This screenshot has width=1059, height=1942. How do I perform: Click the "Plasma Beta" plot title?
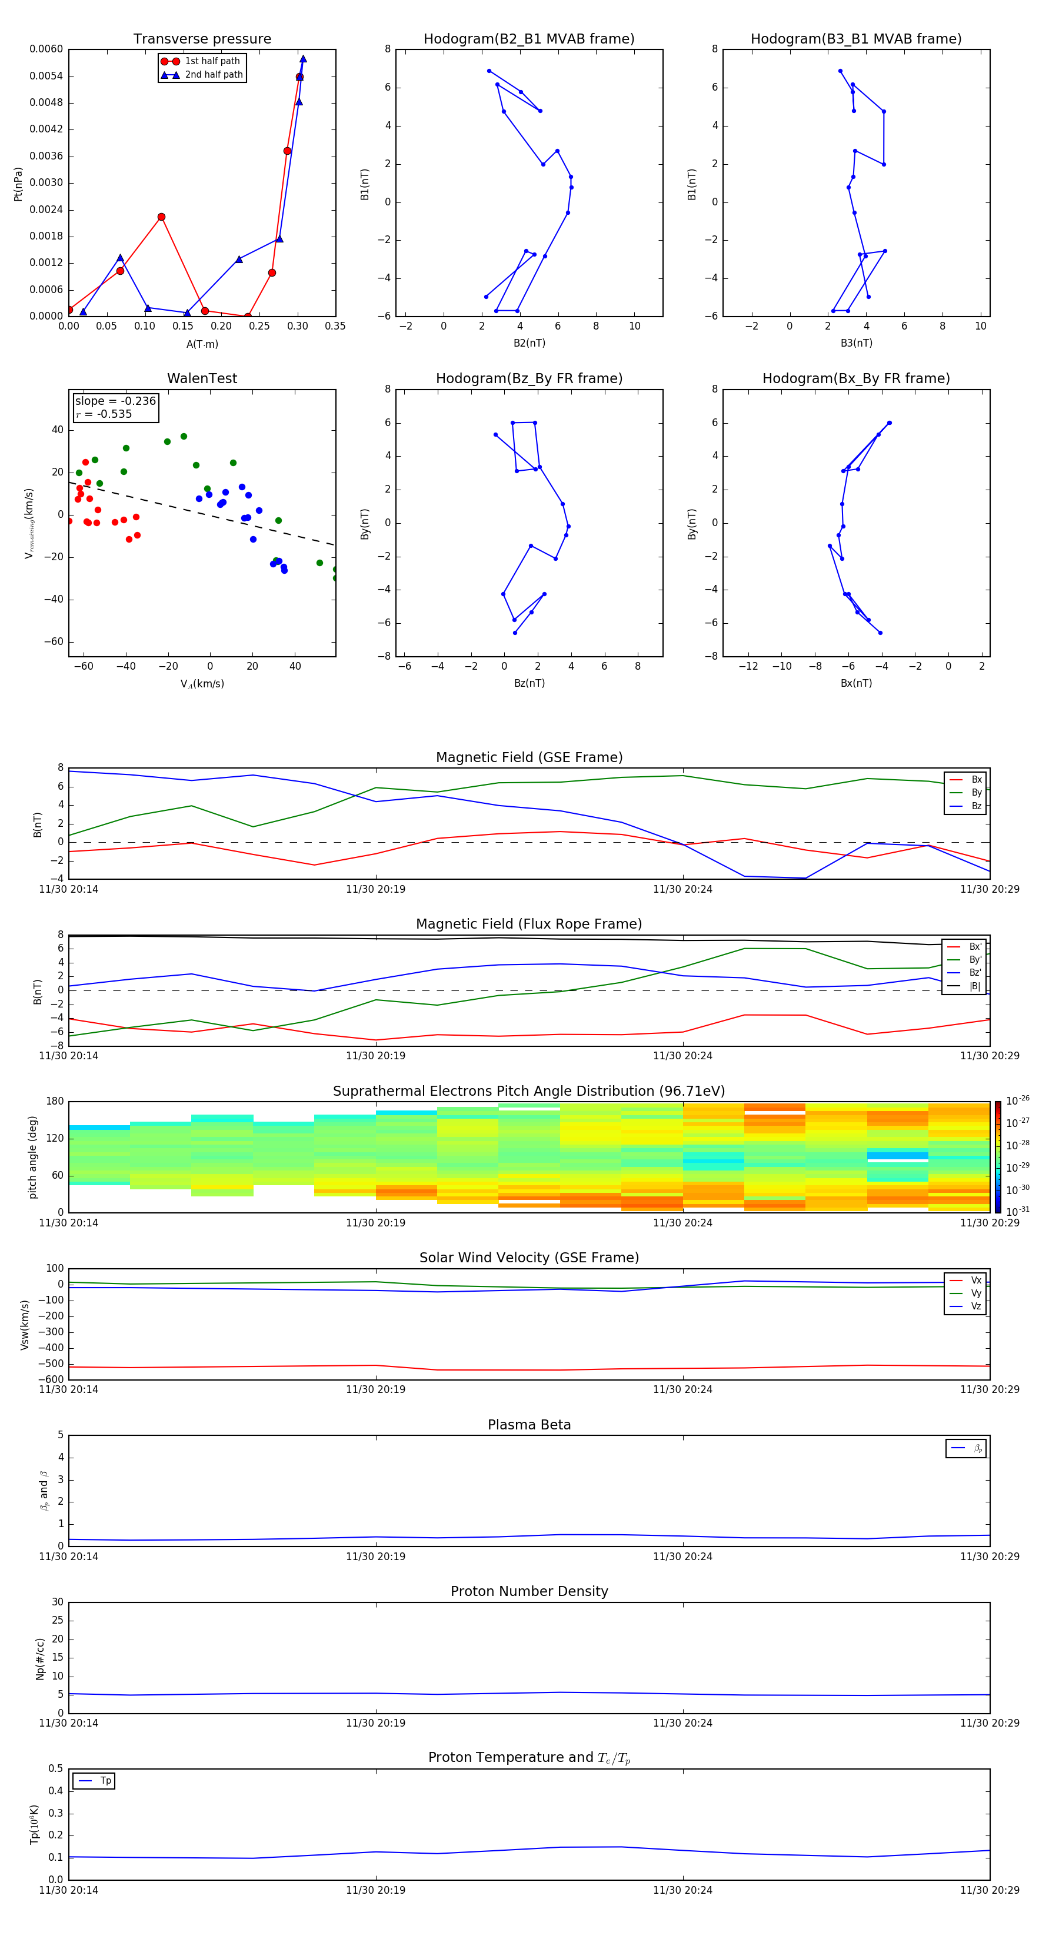529,1425
